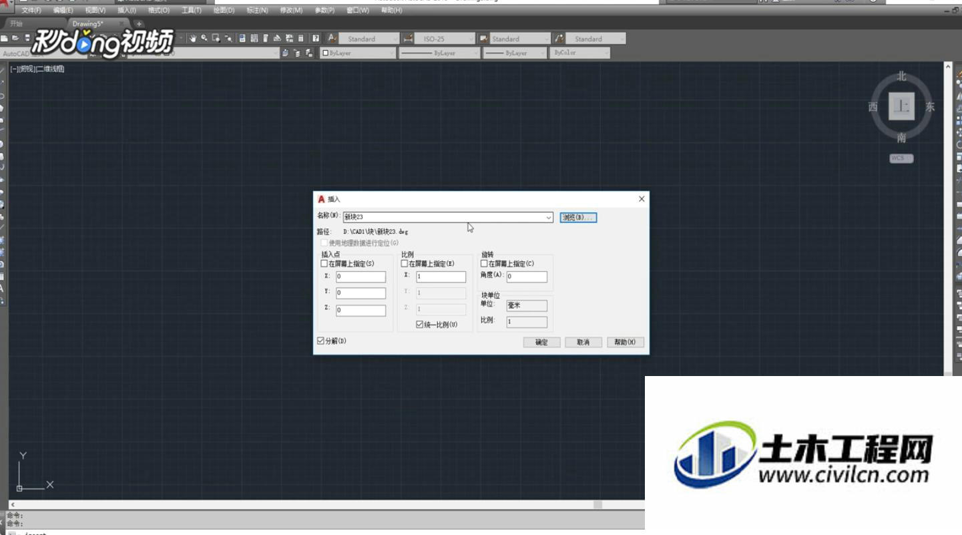Click the 确定 button
The width and height of the screenshot is (962, 535).
click(x=541, y=342)
